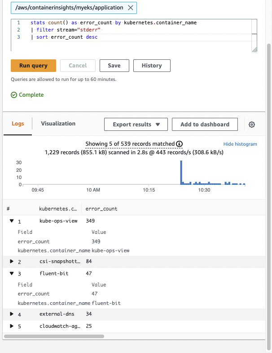Screen dimensions: 272x353
Task: Click the kubernetes.c… column header
Action: click(58, 209)
